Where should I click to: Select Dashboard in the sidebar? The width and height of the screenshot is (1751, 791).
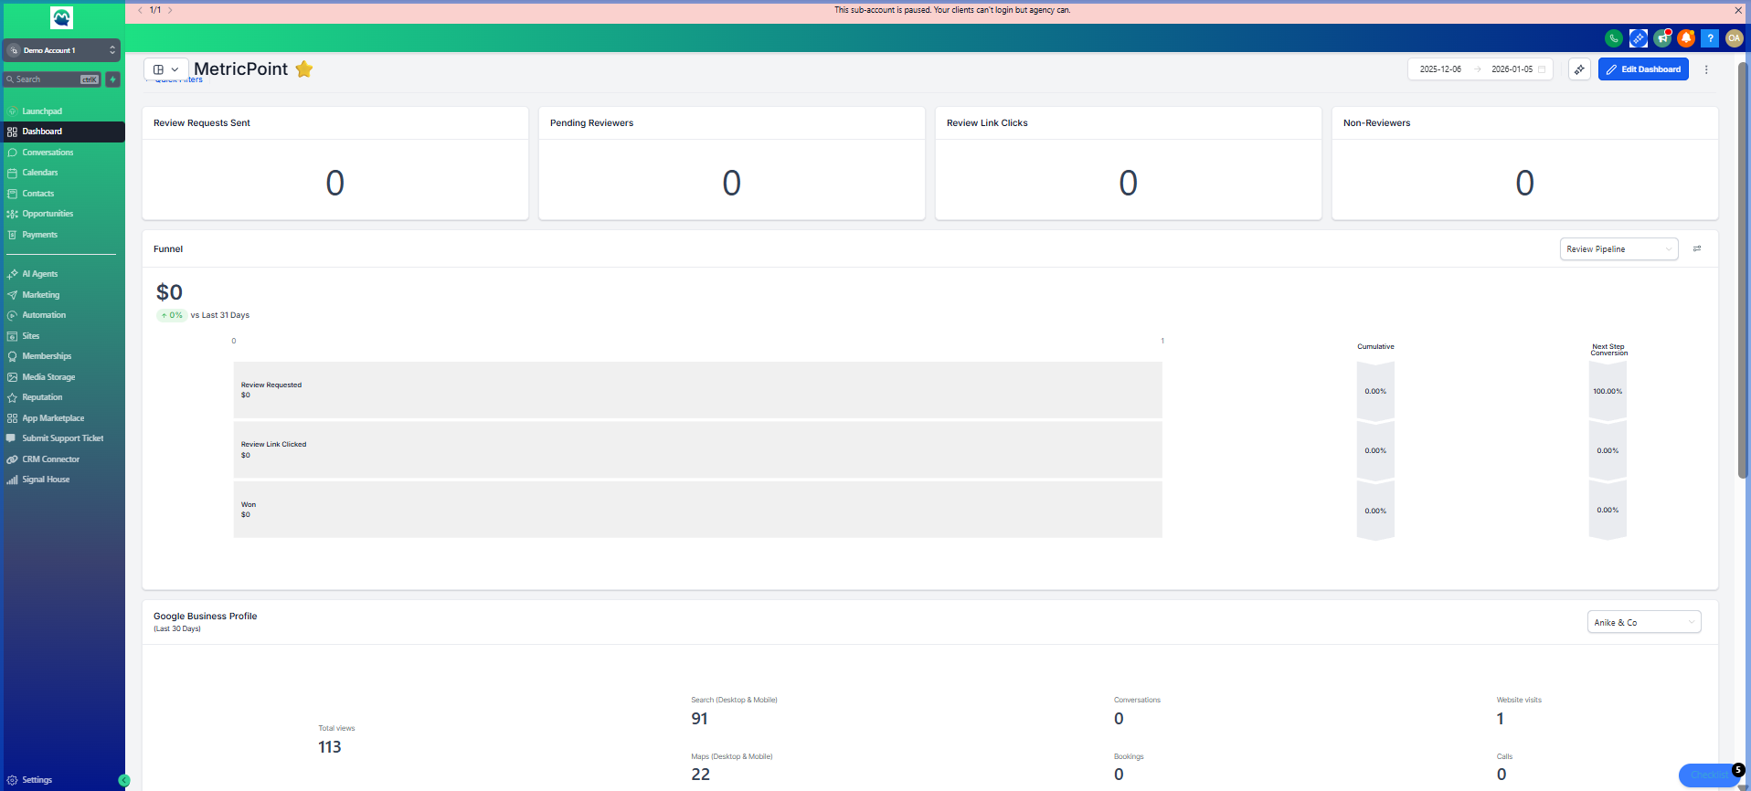(x=64, y=132)
